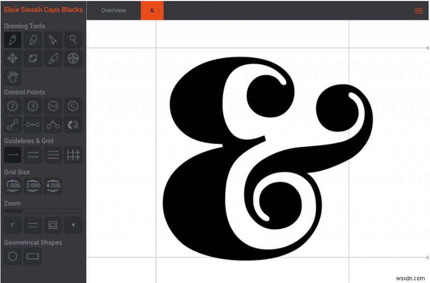Screen dimensions: 430x283
Task: Click the rotating arrows control point icon
Action: point(73,125)
